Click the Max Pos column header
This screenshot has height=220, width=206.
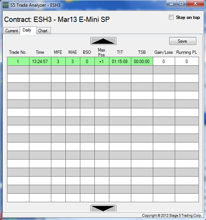(102, 52)
